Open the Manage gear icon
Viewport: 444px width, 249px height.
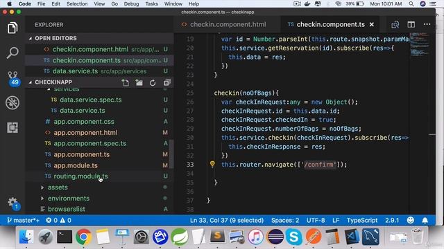(12, 203)
